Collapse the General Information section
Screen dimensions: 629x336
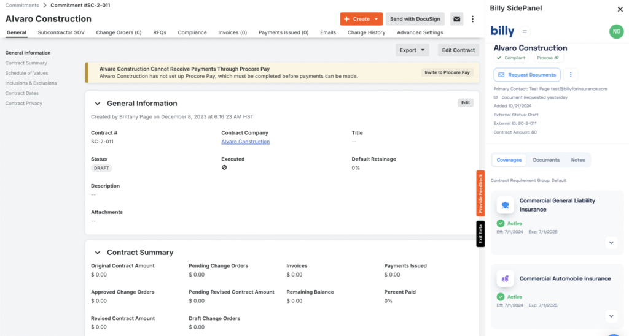pos(97,104)
